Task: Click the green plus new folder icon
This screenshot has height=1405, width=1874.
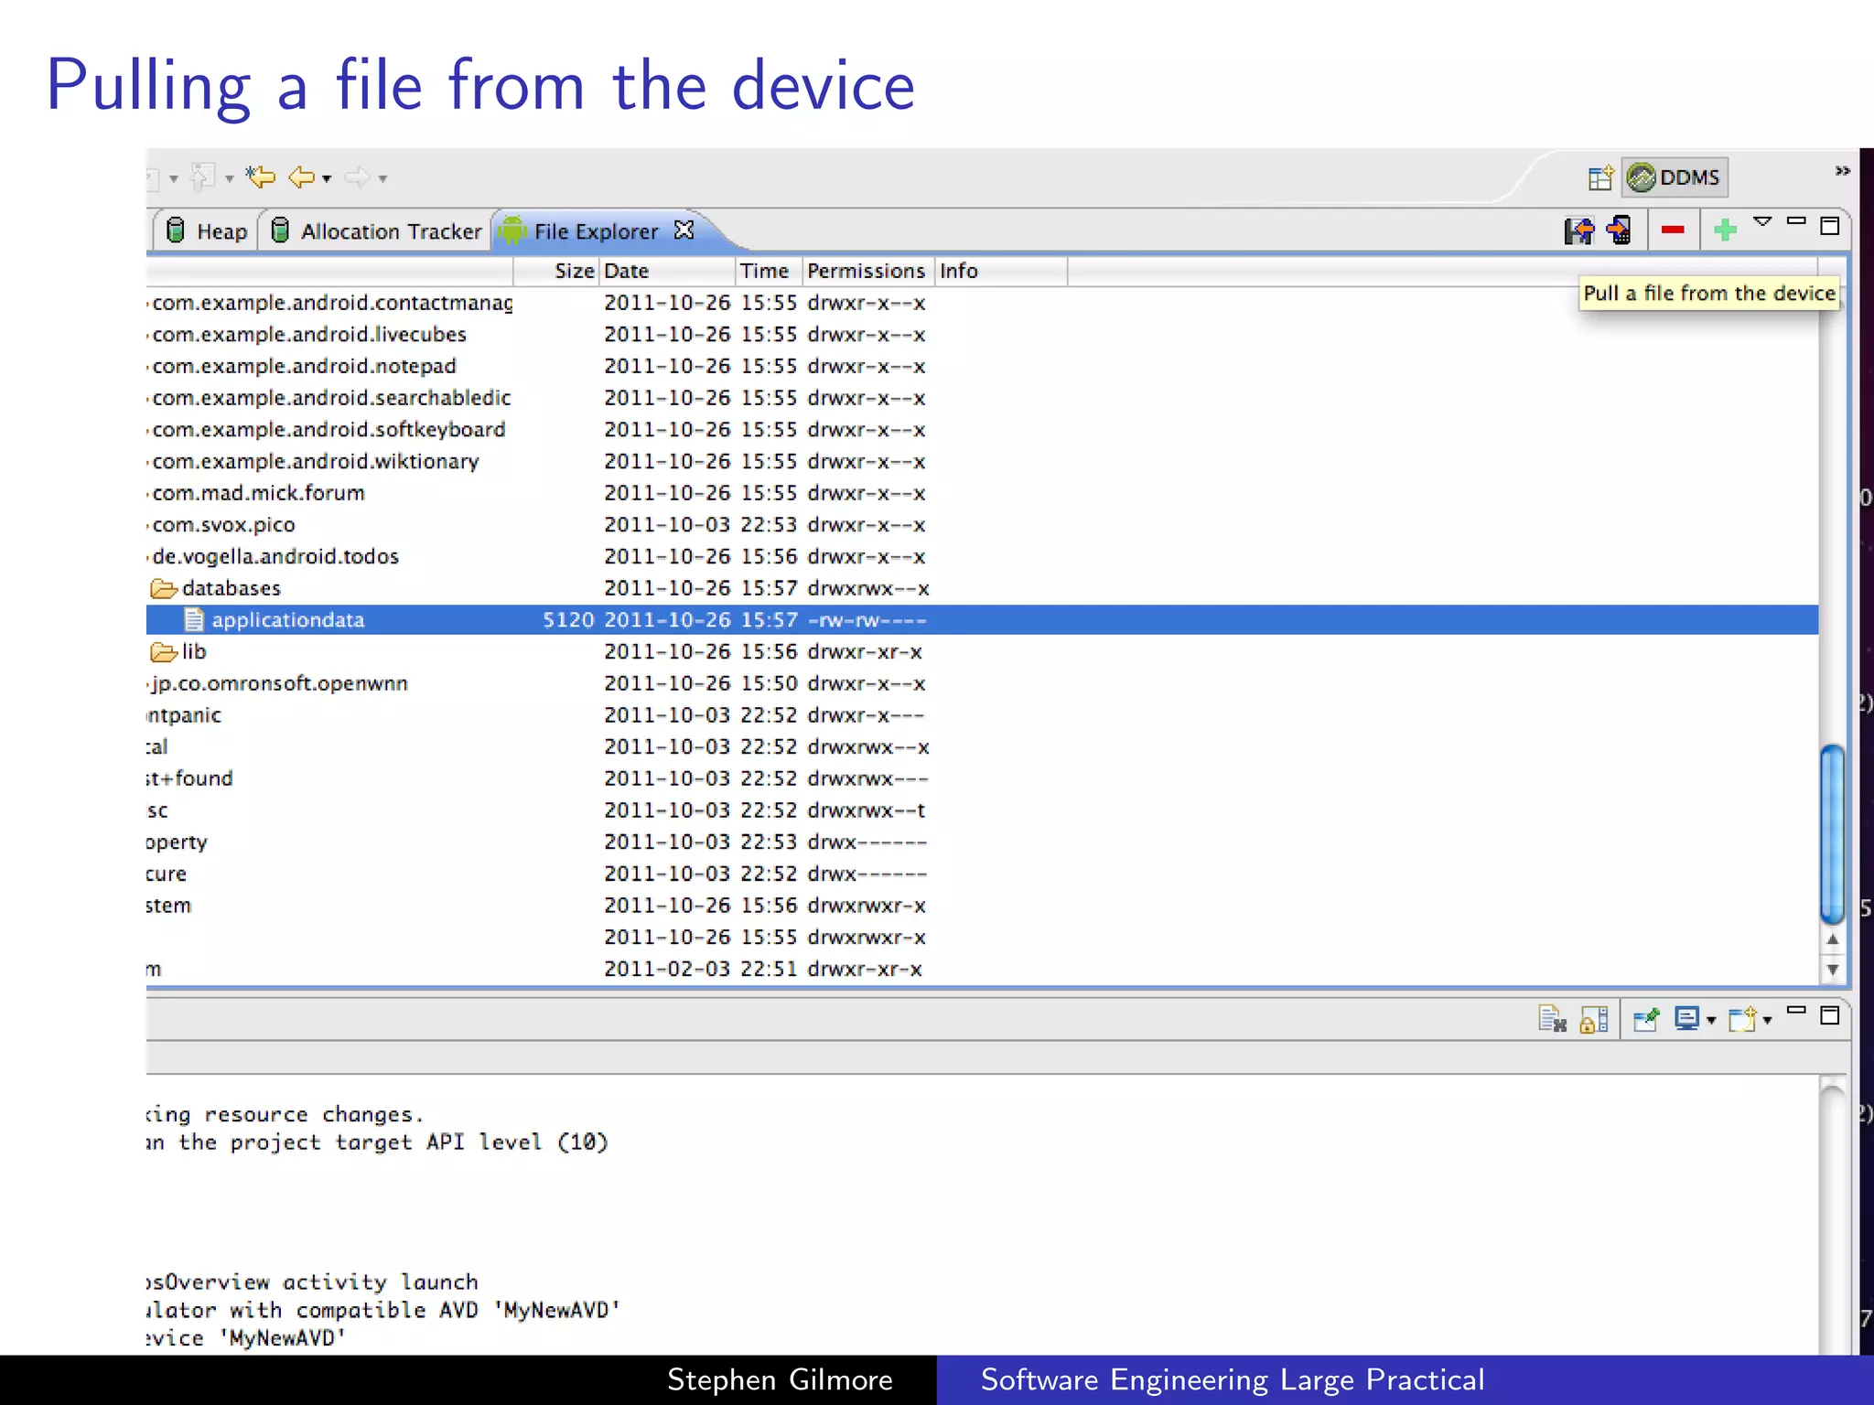Action: point(1725,230)
